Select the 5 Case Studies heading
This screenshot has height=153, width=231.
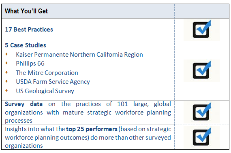point(26,45)
